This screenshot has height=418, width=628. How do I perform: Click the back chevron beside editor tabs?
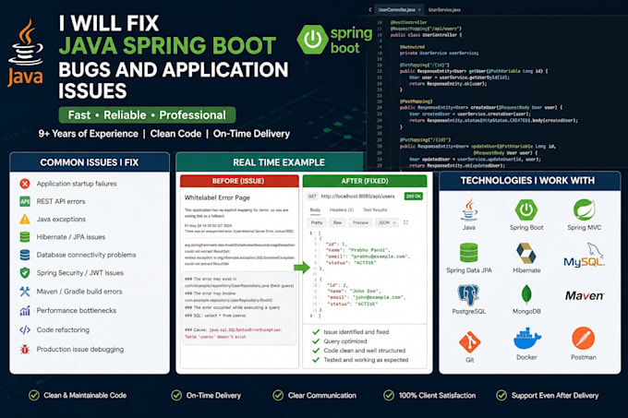[370, 9]
